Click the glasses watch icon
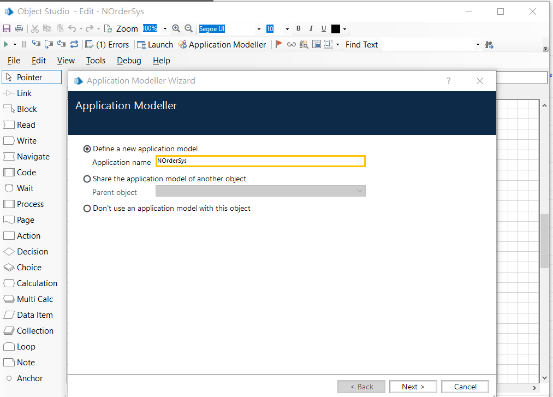553x397 pixels. point(292,44)
